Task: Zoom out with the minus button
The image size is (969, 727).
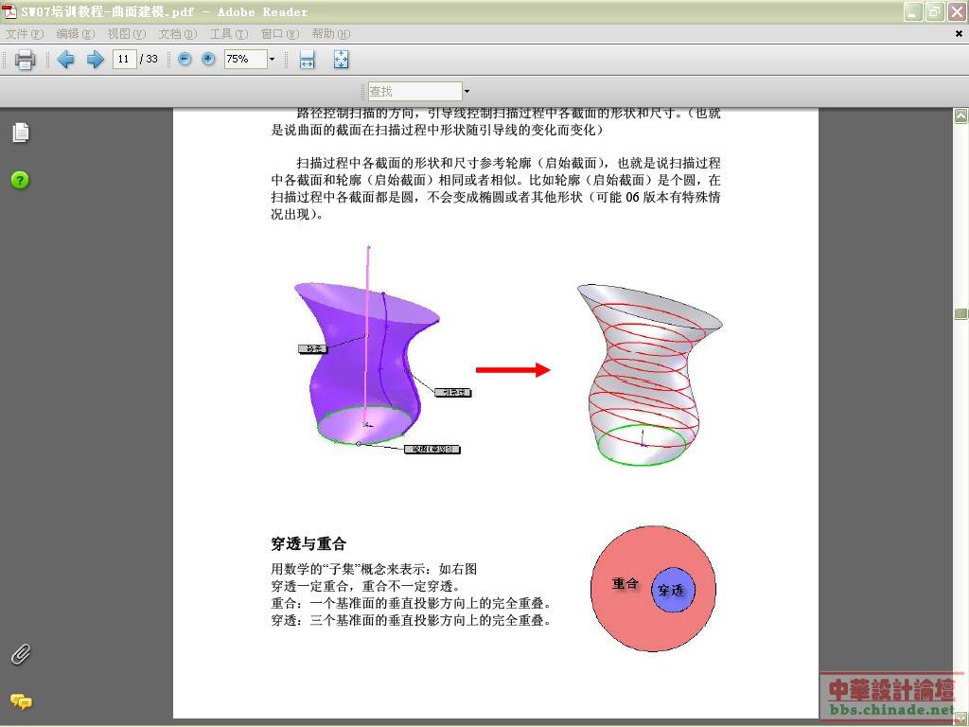Action: tap(185, 60)
